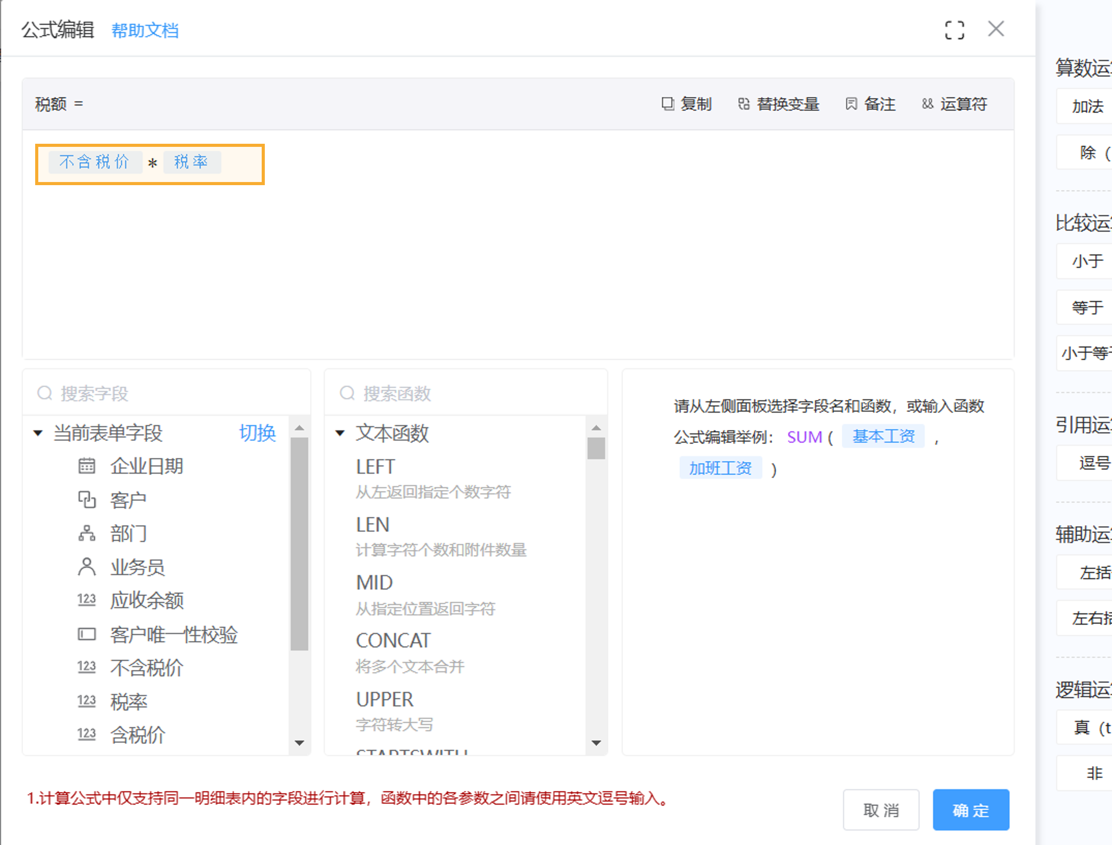Click the 真 logical operator button
The image size is (1112, 845).
point(1085,728)
